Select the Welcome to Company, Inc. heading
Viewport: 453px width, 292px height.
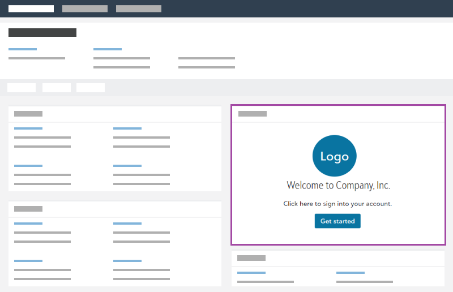(338, 186)
